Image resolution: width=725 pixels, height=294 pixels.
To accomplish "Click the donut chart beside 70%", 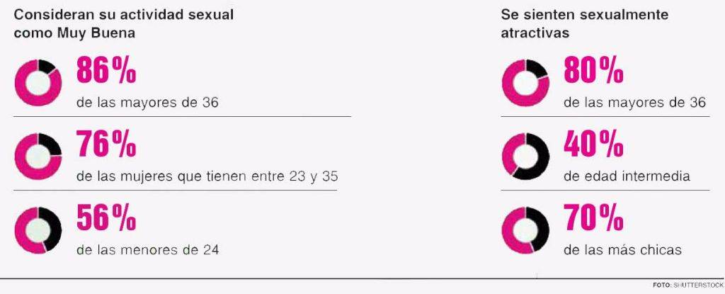I will [525, 230].
